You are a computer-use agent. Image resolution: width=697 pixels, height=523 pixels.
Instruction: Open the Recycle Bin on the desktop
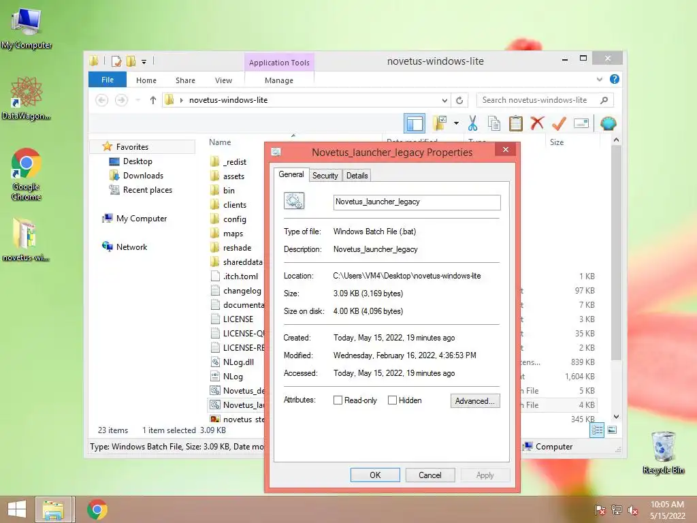(x=663, y=453)
